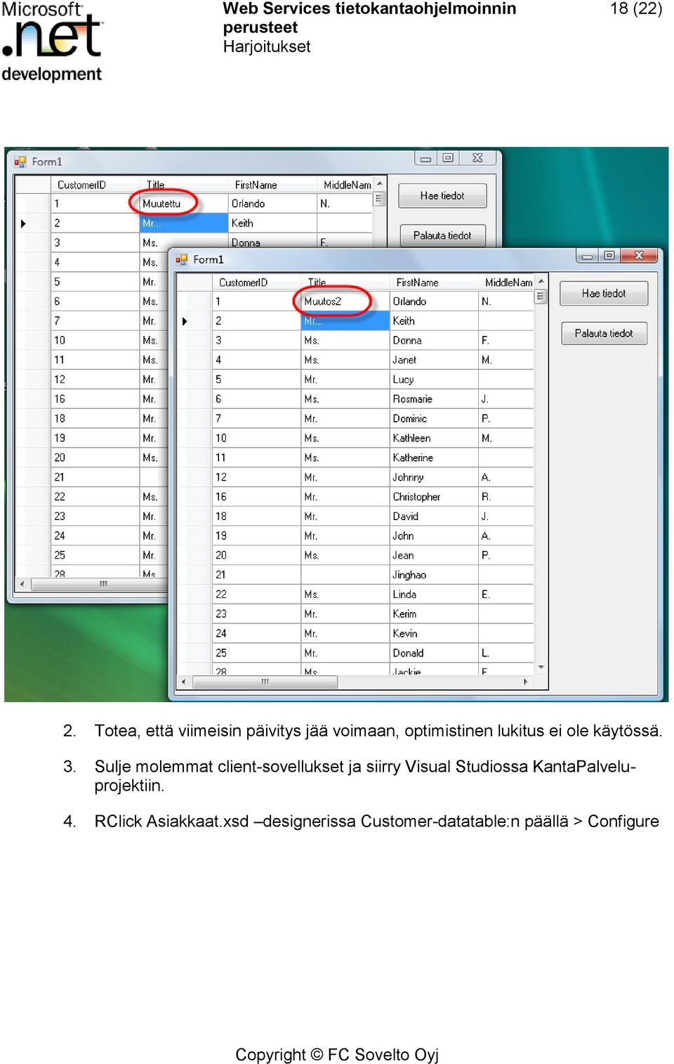Click the down arrow of the front grid's vertical scrollbar
This screenshot has width=674, height=1064.
541,667
